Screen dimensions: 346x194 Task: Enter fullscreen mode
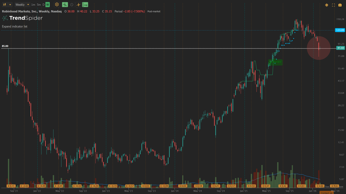pyautogui.click(x=333, y=5)
